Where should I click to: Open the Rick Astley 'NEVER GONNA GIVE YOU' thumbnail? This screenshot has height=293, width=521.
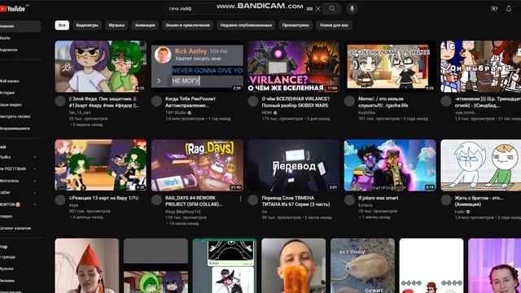pyautogui.click(x=197, y=67)
